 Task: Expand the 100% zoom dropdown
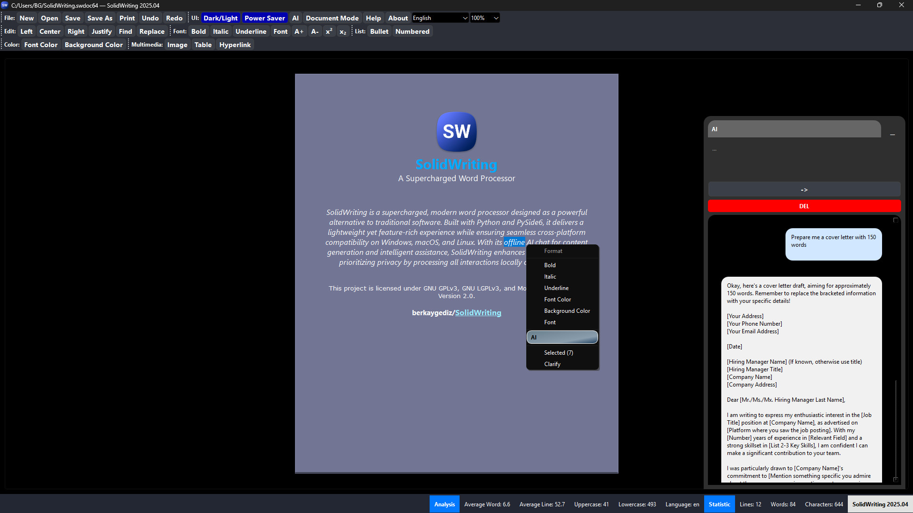(485, 18)
